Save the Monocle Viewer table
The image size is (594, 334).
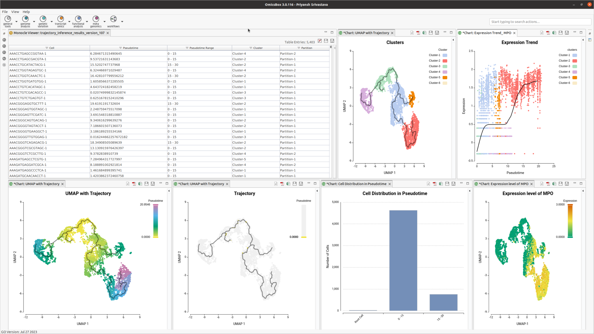(x=326, y=41)
